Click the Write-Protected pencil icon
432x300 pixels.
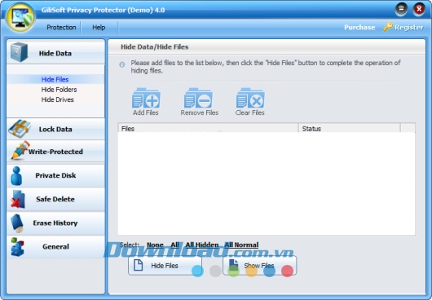point(20,150)
